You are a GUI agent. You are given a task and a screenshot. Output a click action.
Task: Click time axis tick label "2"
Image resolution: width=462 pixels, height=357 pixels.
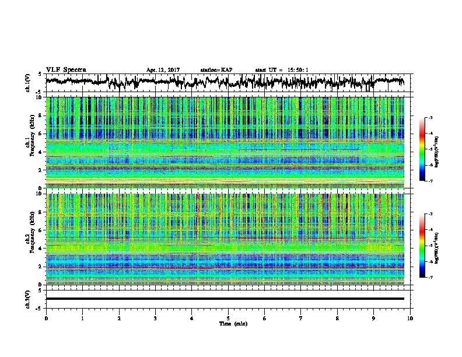pos(119,318)
